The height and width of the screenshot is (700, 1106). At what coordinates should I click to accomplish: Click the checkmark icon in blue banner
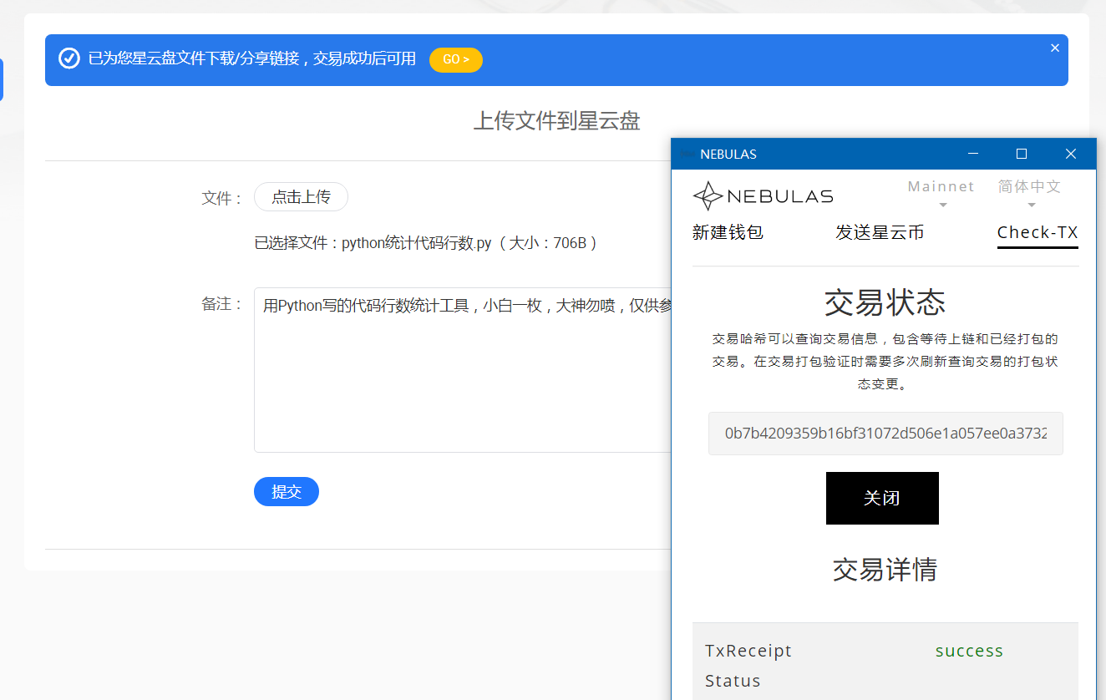pos(69,58)
